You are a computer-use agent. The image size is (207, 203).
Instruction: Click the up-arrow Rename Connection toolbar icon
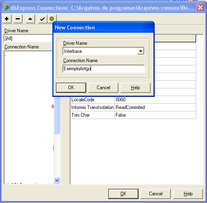30,19
